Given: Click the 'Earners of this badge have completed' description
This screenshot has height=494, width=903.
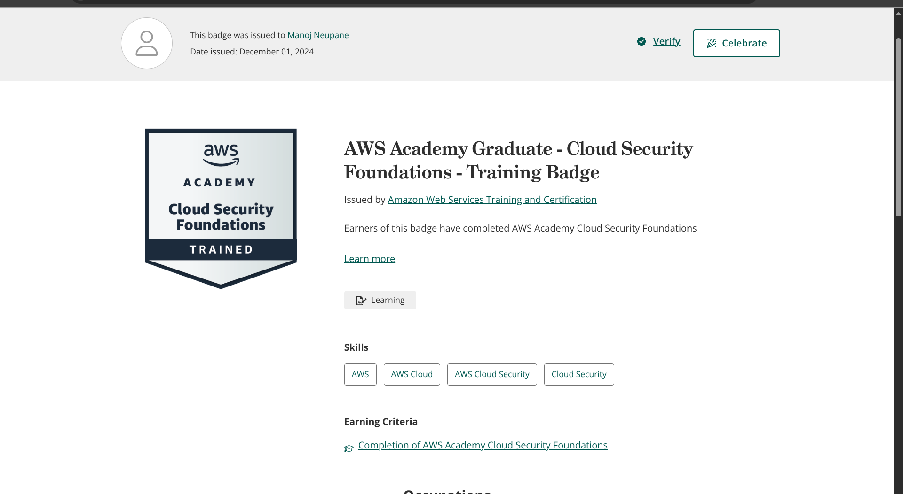Looking at the screenshot, I should click(x=520, y=228).
